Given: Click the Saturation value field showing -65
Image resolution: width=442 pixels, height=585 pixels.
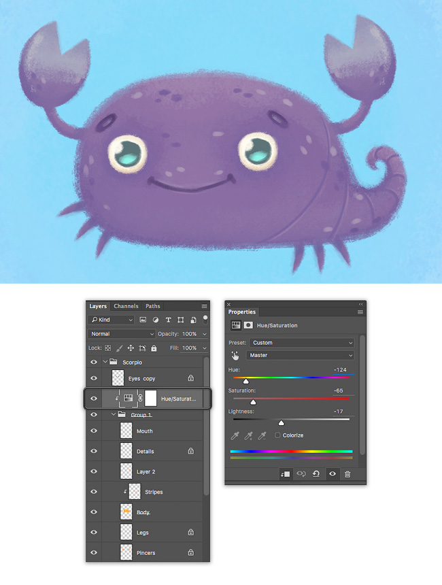Looking at the screenshot, I should (343, 390).
